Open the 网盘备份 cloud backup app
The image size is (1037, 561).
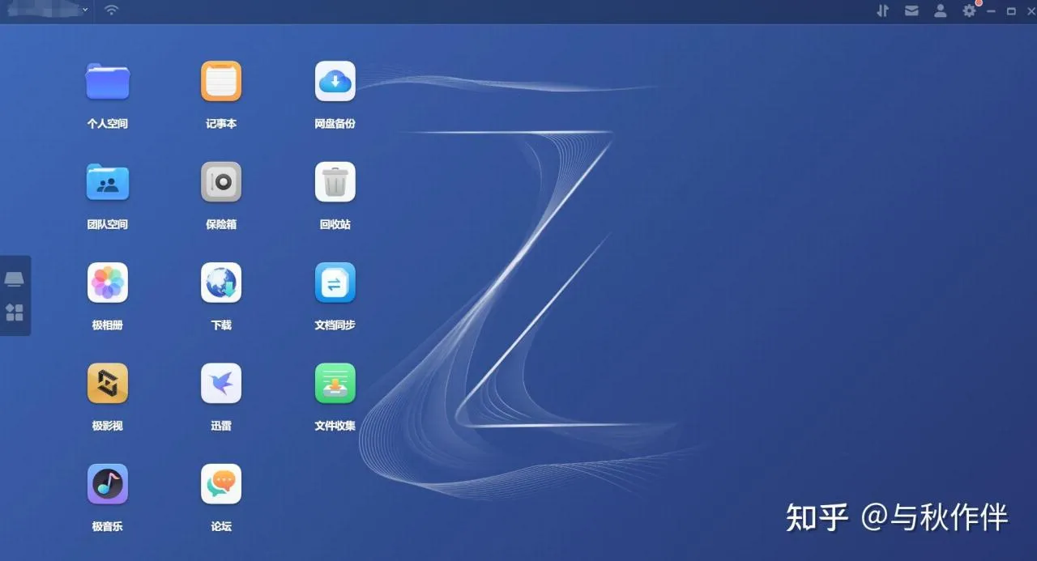(335, 81)
